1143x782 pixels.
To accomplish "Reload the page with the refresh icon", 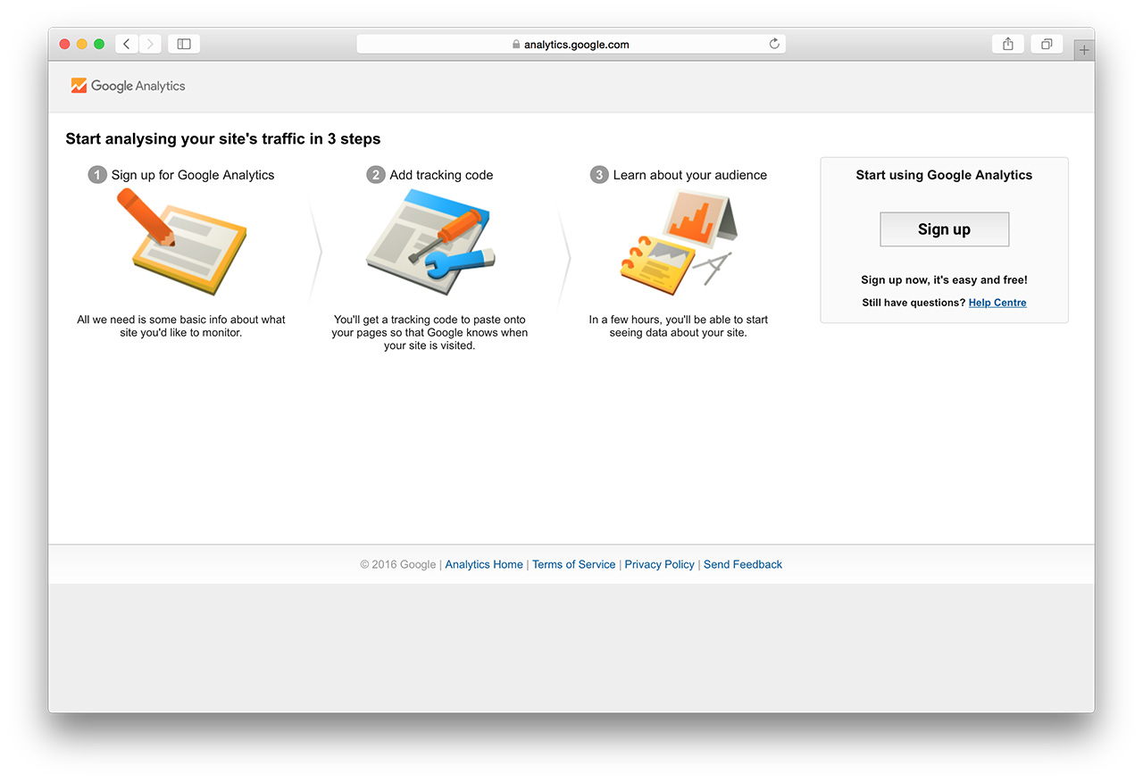I will coord(774,44).
